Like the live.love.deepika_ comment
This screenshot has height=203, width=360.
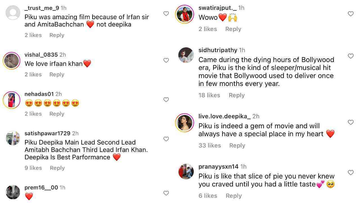(x=350, y=122)
